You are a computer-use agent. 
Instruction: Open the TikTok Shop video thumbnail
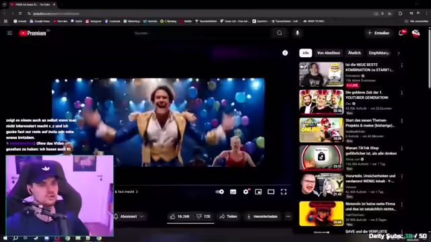[x=321, y=157]
